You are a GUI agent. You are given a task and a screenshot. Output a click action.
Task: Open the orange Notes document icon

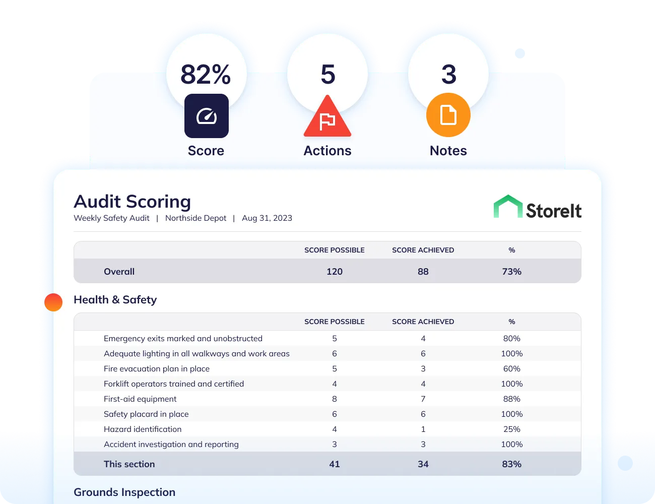coord(448,115)
